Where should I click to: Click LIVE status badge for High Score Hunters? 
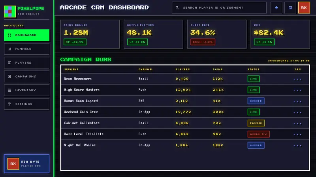point(254,90)
